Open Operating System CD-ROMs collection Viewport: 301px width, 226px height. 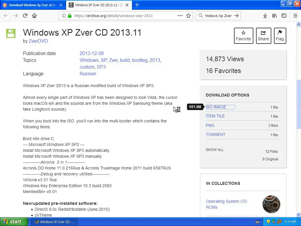click(x=227, y=204)
